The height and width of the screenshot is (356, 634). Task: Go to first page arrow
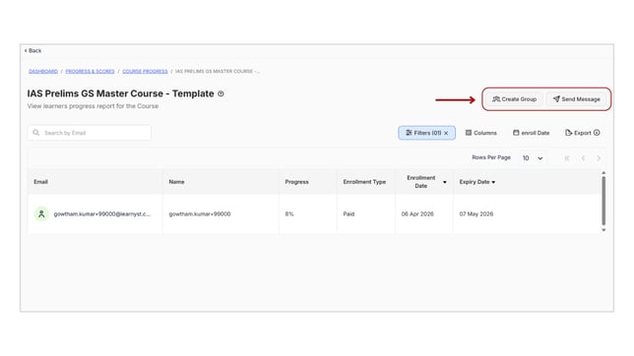(567, 158)
